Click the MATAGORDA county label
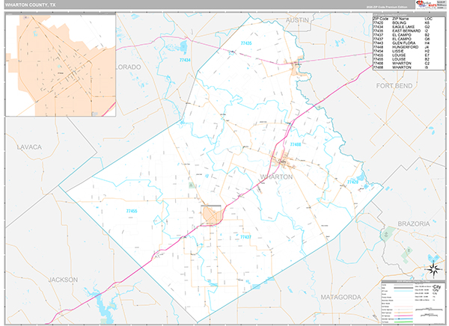This screenshot has height=326, width=449. point(340,297)
